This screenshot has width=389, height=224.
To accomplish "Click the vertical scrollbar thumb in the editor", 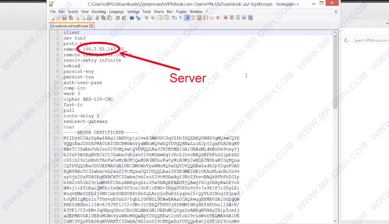I will point(335,72).
